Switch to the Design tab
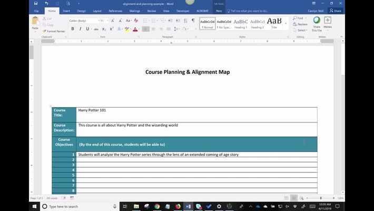The width and height of the screenshot is (374, 211). click(x=81, y=11)
